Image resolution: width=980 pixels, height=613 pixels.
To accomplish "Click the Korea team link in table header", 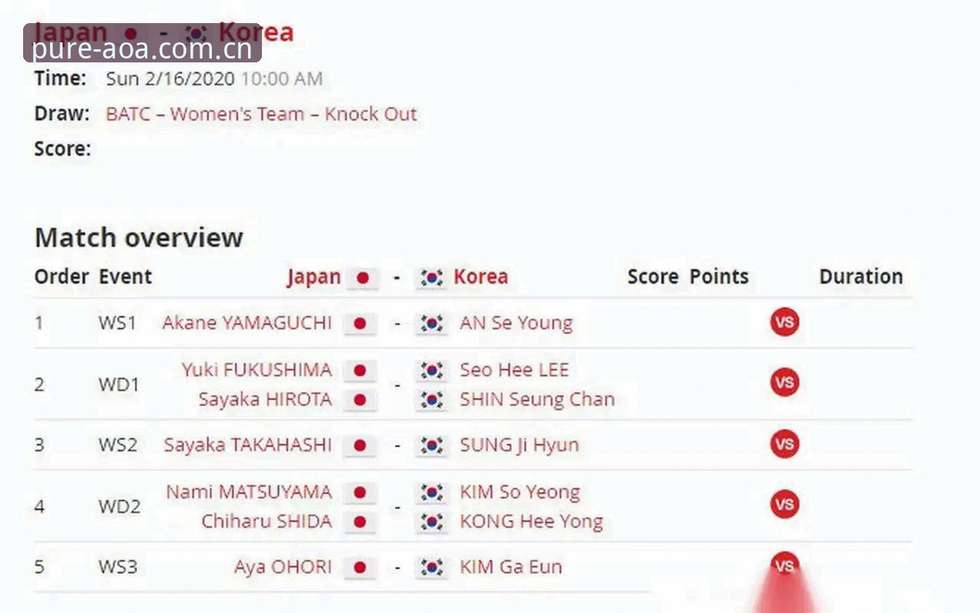I will (x=481, y=276).
